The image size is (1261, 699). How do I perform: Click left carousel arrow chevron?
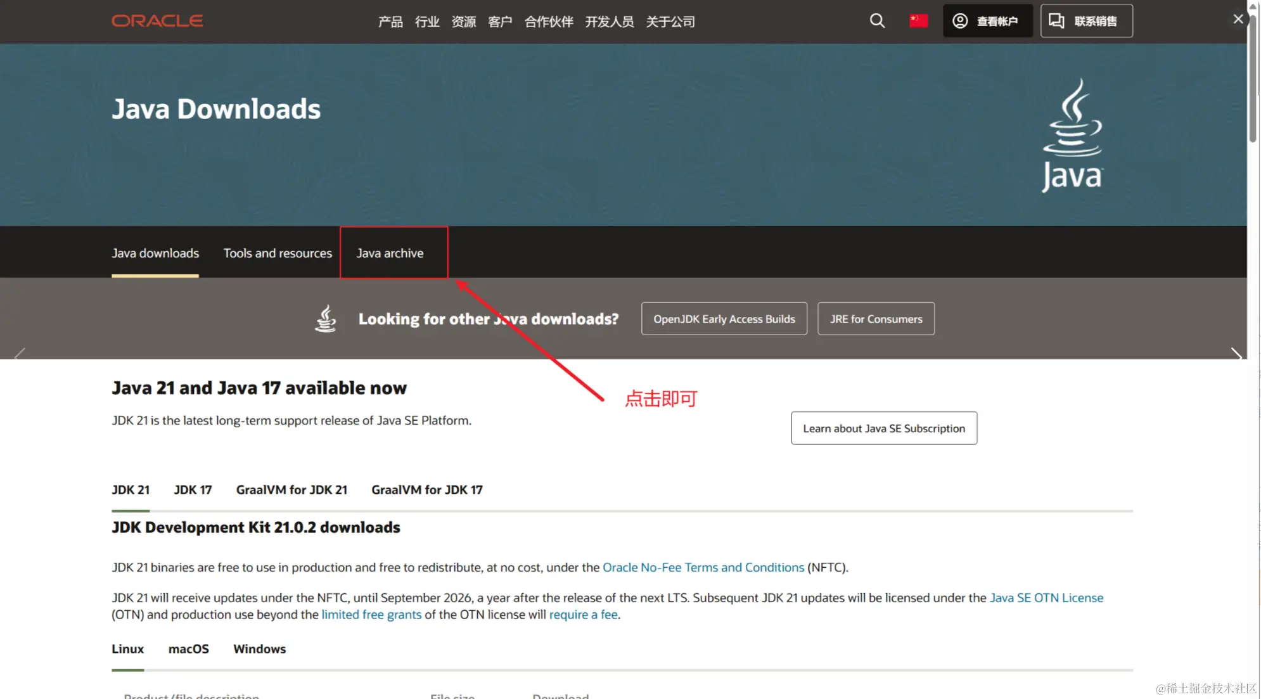(20, 354)
